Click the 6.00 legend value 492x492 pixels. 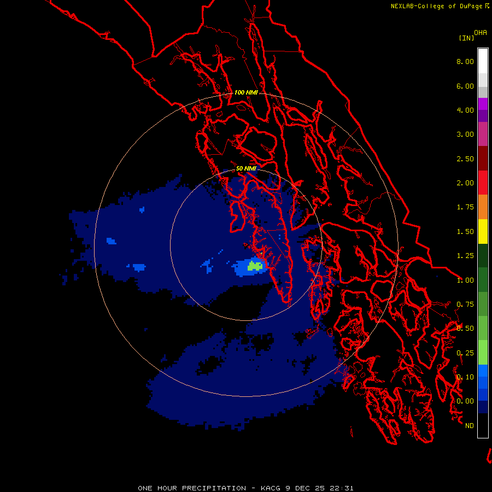(x=465, y=86)
